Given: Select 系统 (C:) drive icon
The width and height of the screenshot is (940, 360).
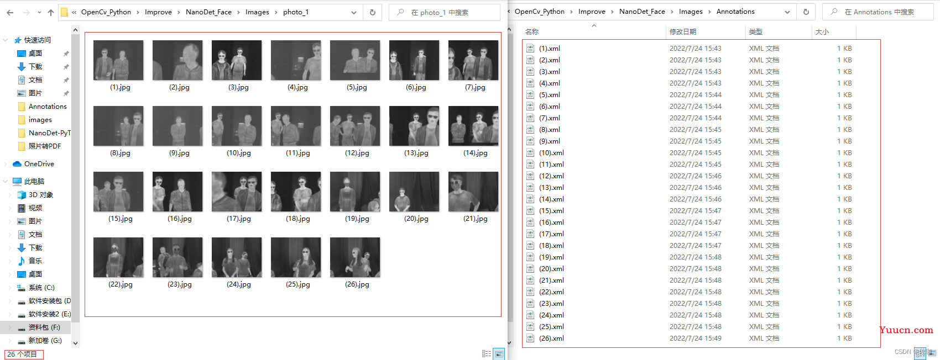Looking at the screenshot, I should point(22,288).
